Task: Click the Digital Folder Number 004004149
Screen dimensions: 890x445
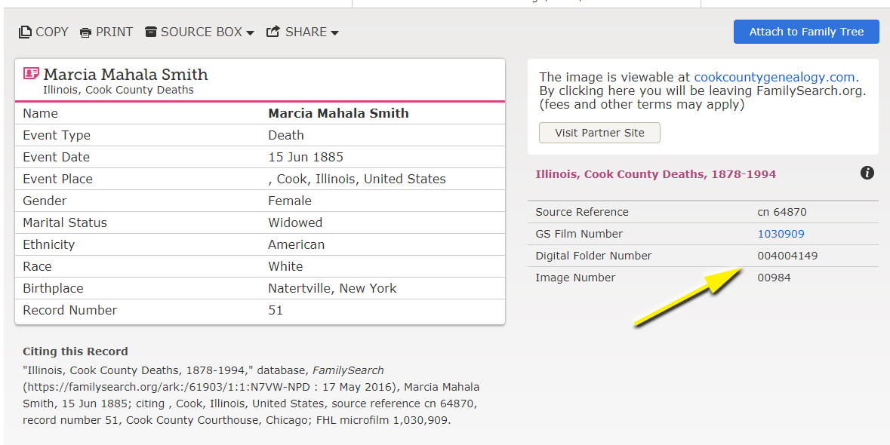Action: click(x=787, y=256)
